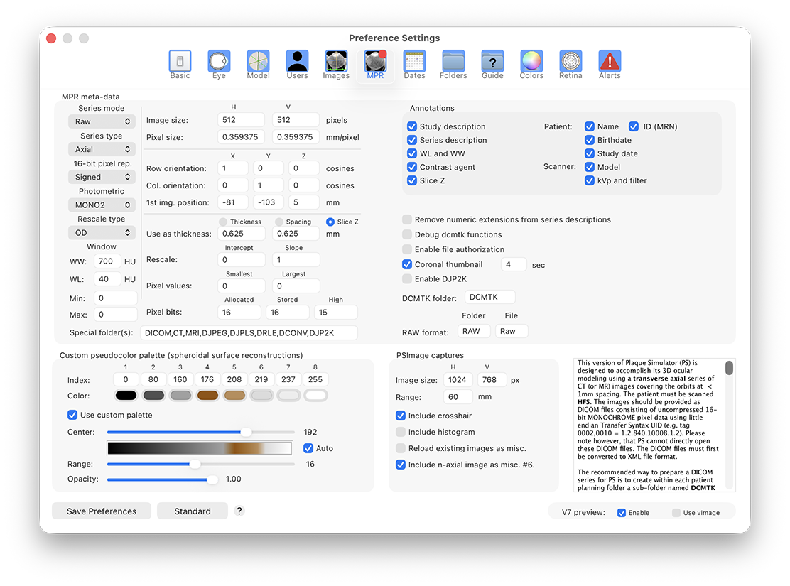Viewport: 790px width, 586px height.
Task: Click the Save Preferences button
Action: pyautogui.click(x=102, y=511)
